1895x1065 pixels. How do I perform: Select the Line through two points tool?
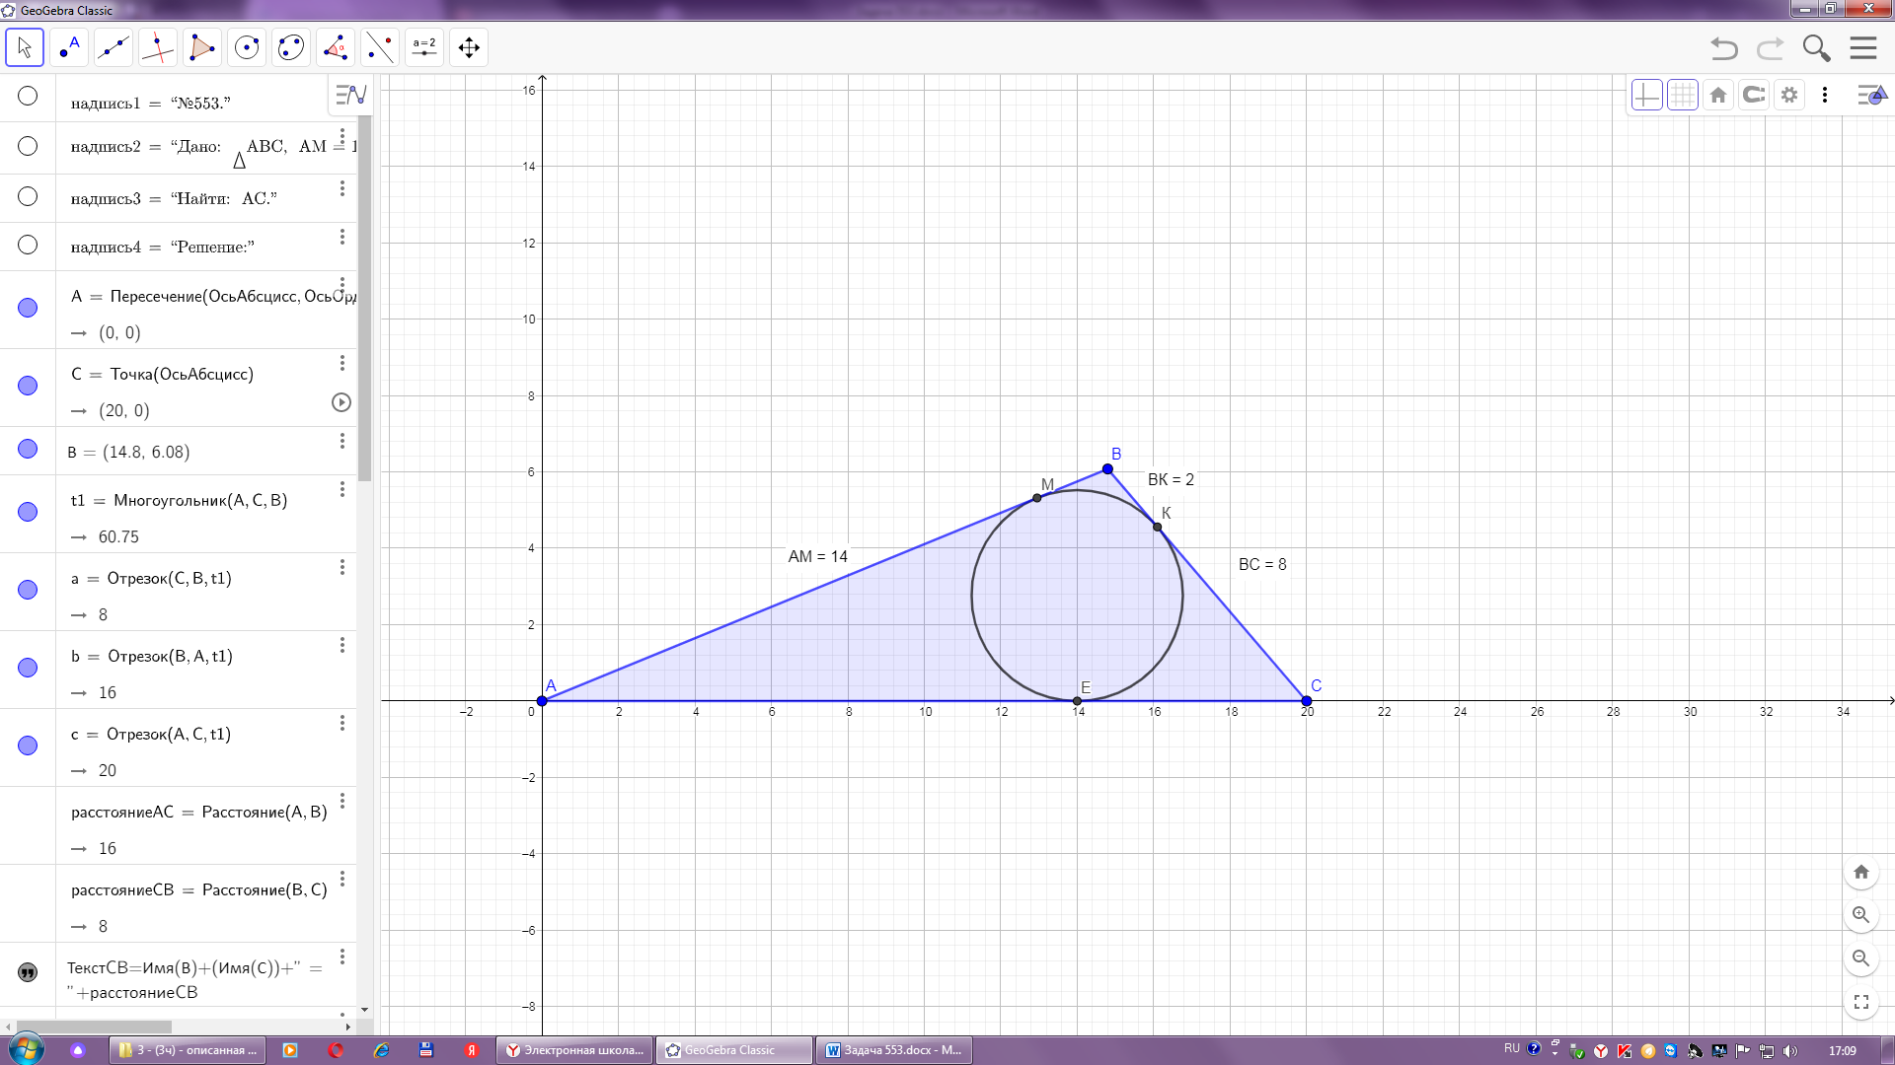click(114, 47)
